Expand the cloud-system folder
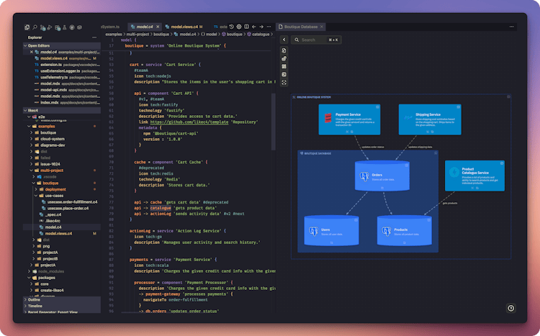 click(53, 140)
